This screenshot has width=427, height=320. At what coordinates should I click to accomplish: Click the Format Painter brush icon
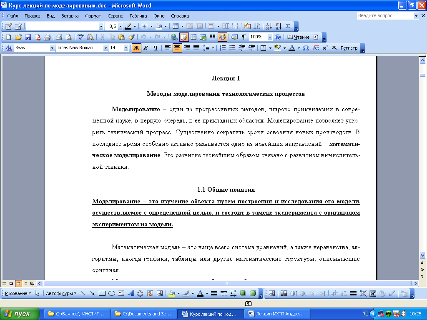[x=131, y=37]
